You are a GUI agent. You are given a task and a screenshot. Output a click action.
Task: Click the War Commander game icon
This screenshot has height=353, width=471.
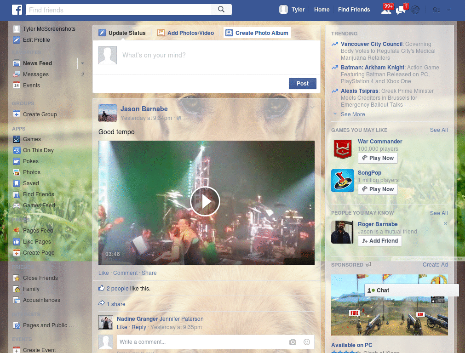pos(342,149)
